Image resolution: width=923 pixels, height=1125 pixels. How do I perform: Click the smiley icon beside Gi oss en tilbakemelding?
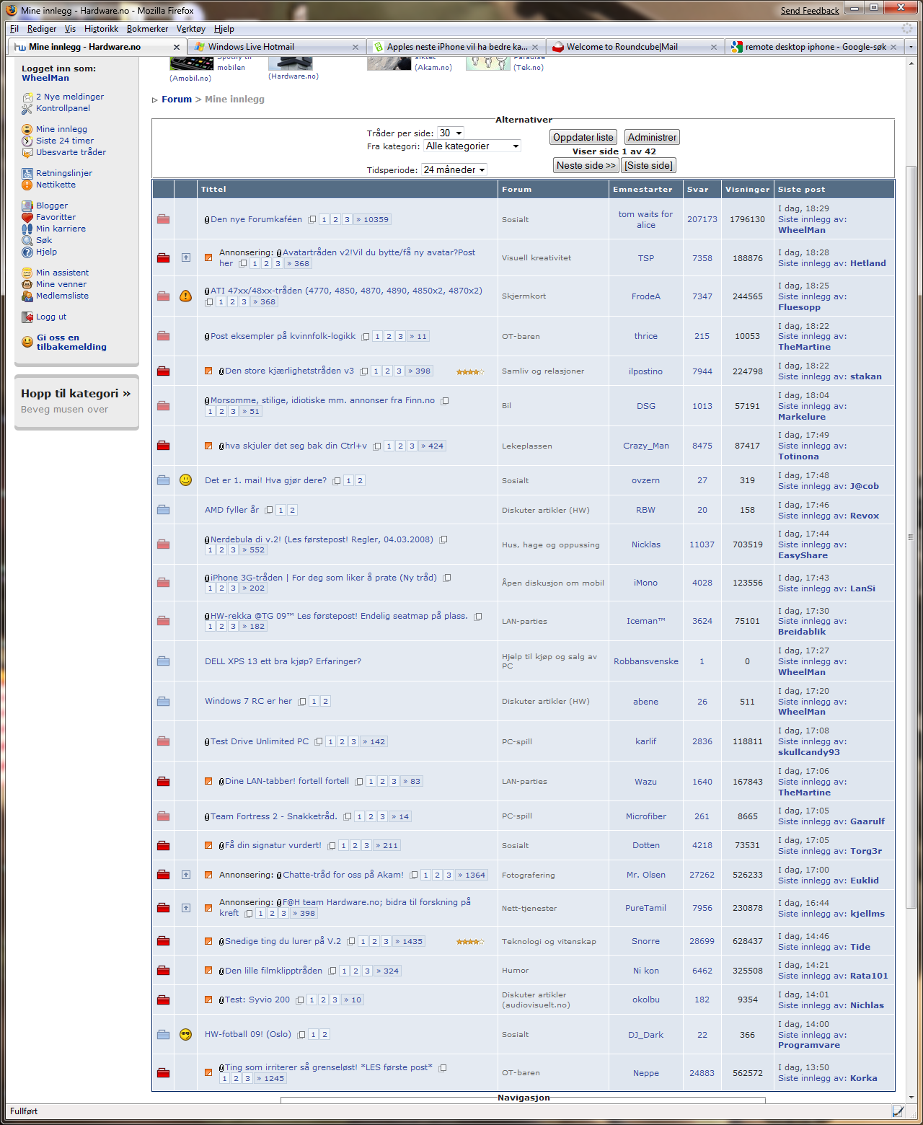click(x=27, y=342)
